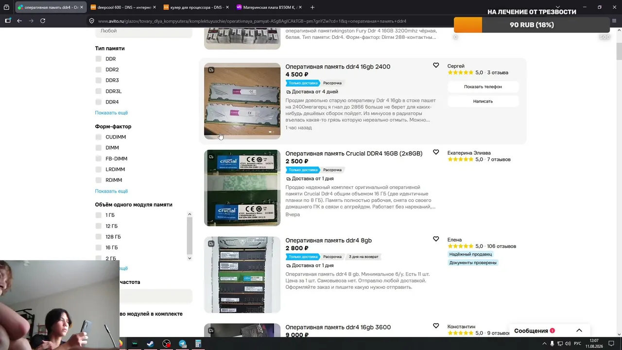Open the Crucial DDR4 16GB (2x8GB) listing title
Screen dimensions: 622x350
click(354, 154)
